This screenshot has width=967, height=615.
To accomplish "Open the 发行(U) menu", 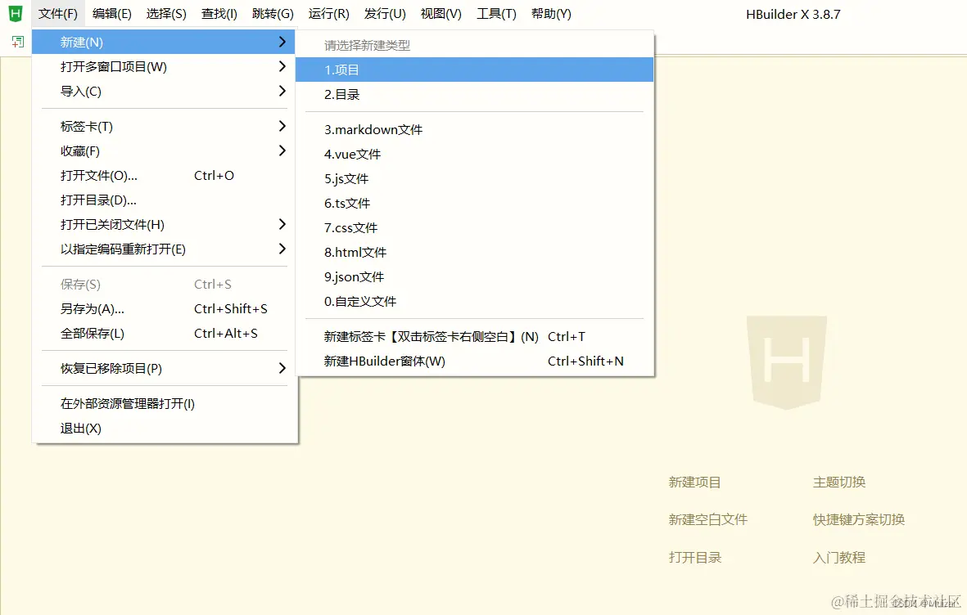I will (385, 14).
